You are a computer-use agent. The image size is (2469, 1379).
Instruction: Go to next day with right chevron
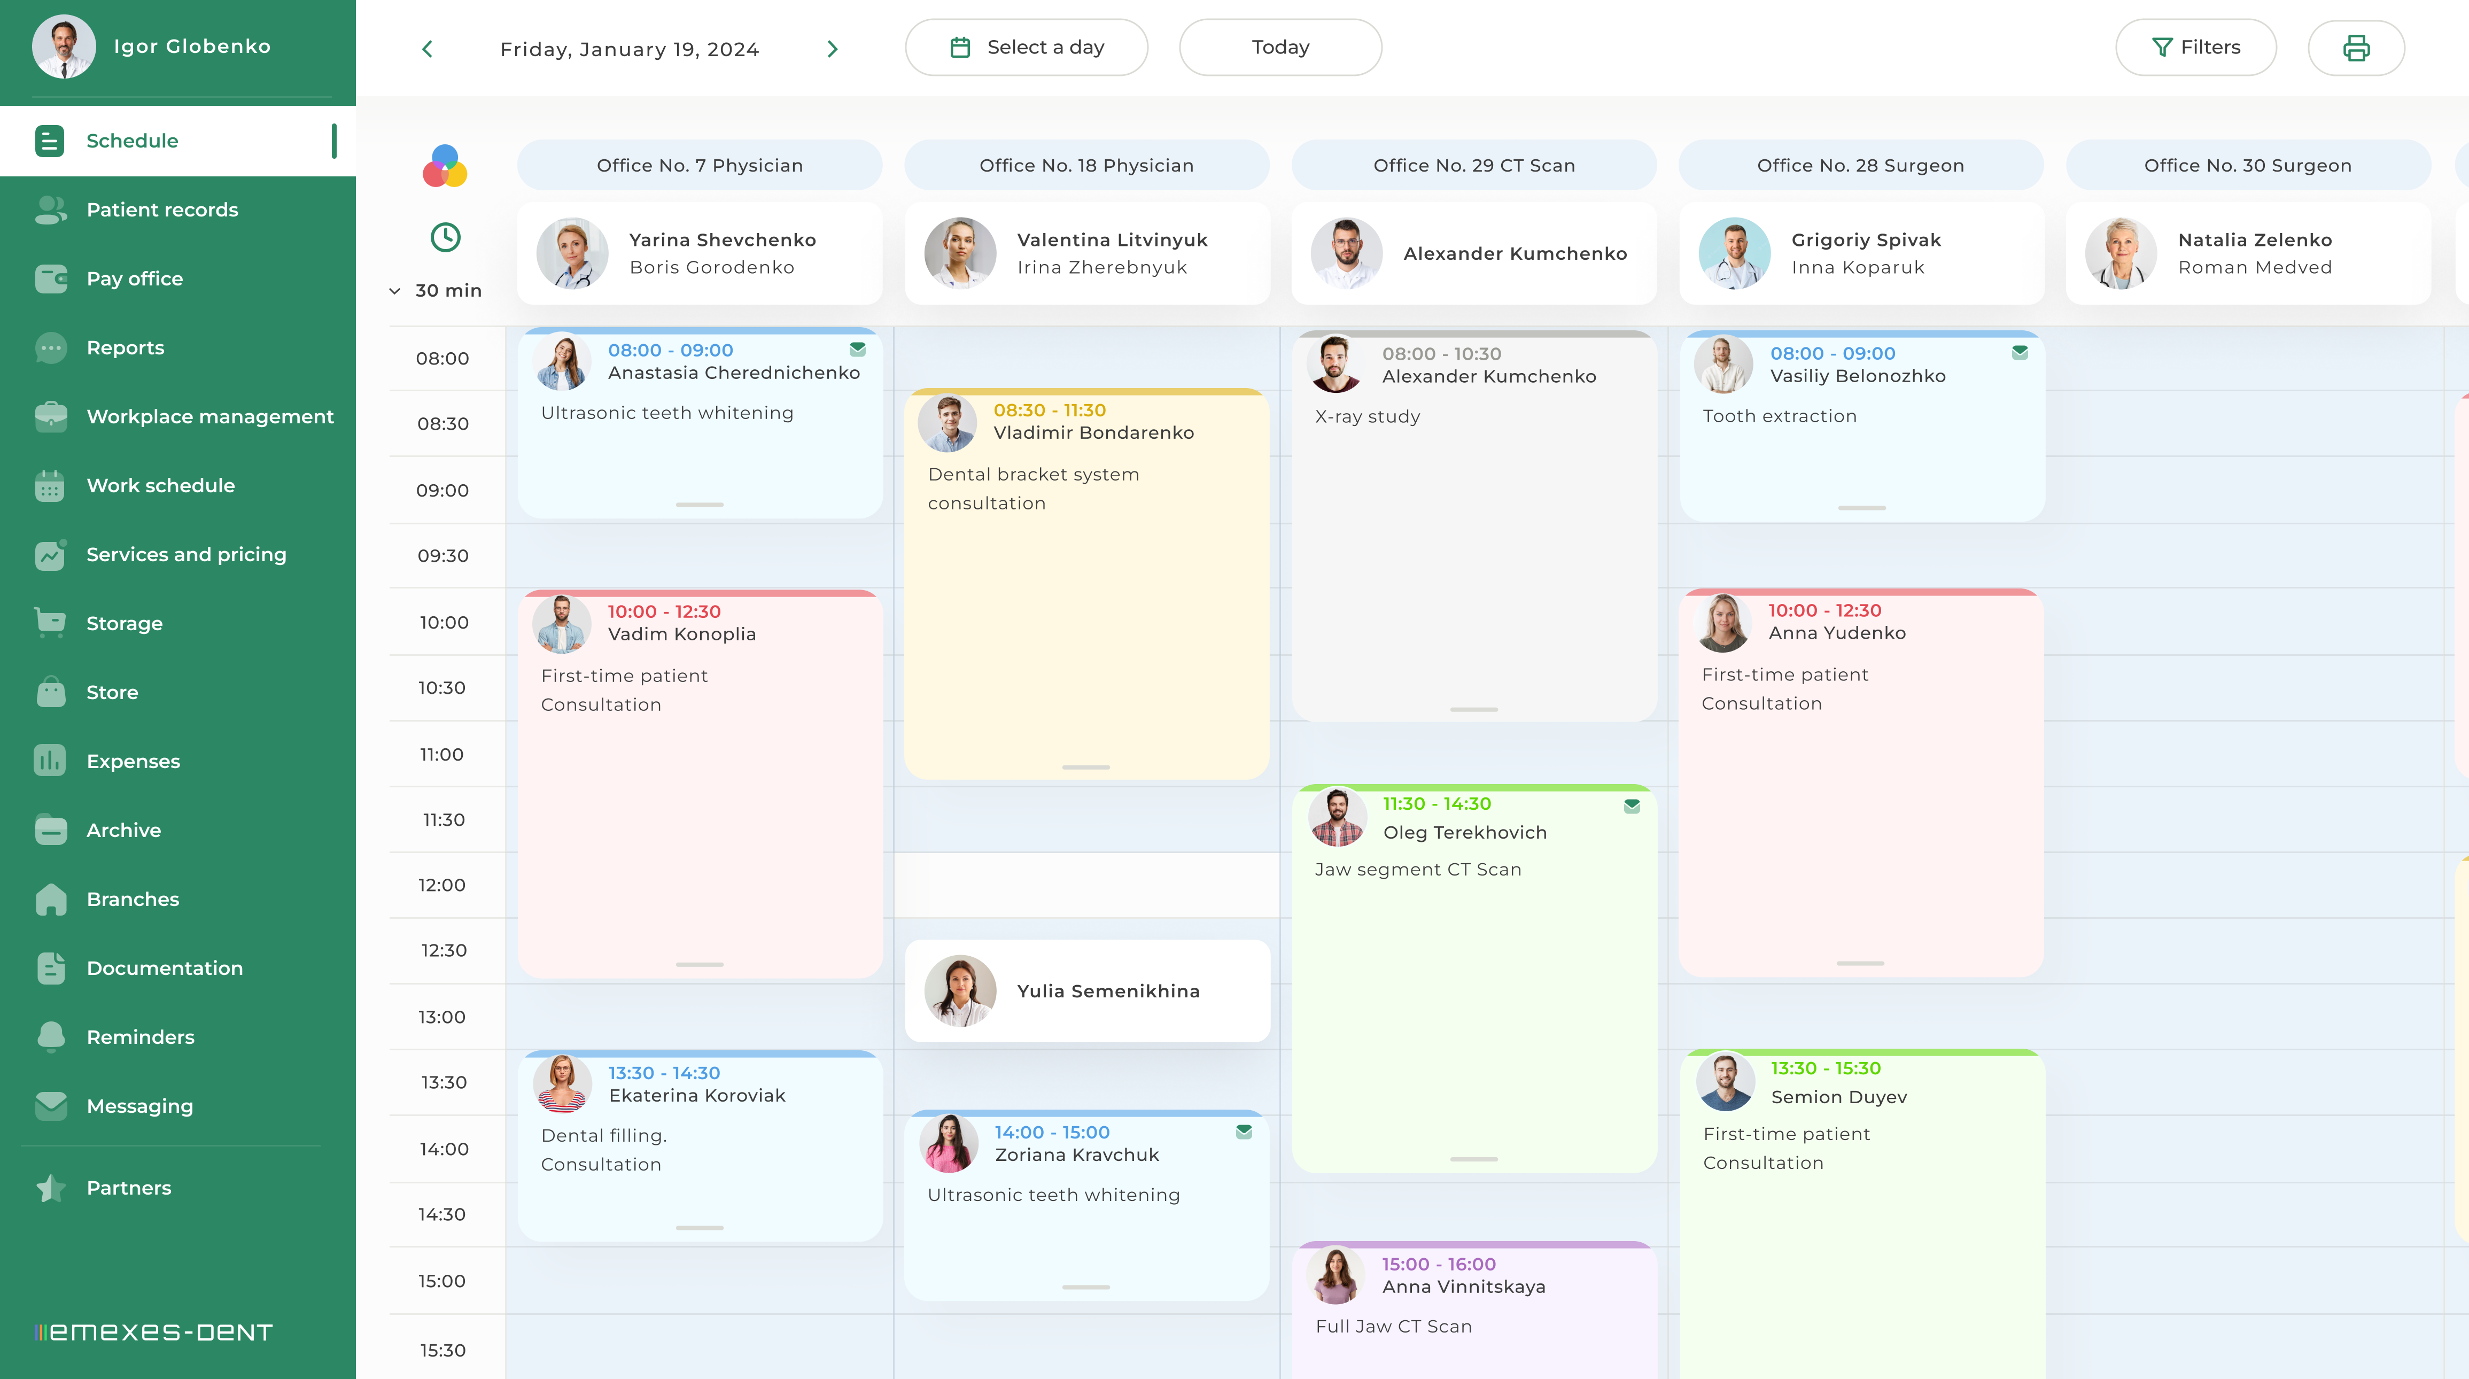pos(832,49)
